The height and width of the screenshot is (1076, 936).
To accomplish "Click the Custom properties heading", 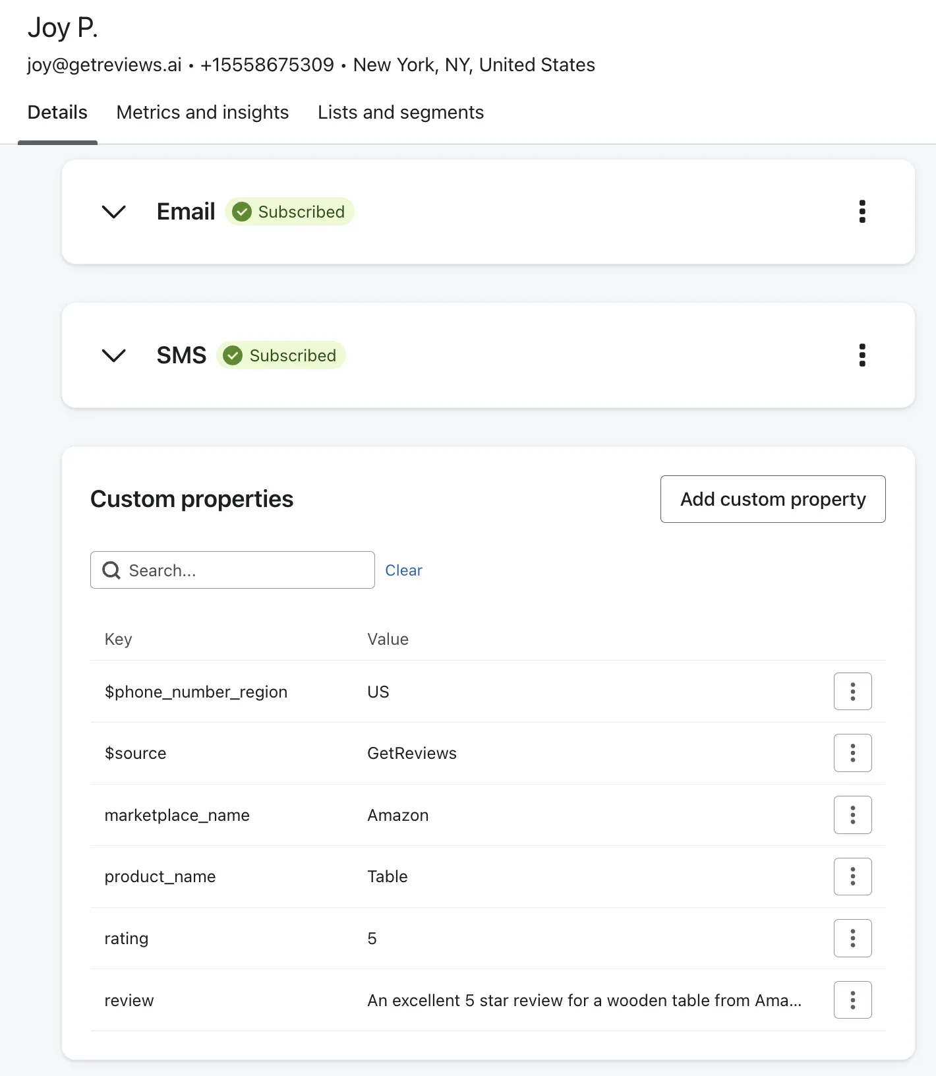I will click(x=192, y=499).
